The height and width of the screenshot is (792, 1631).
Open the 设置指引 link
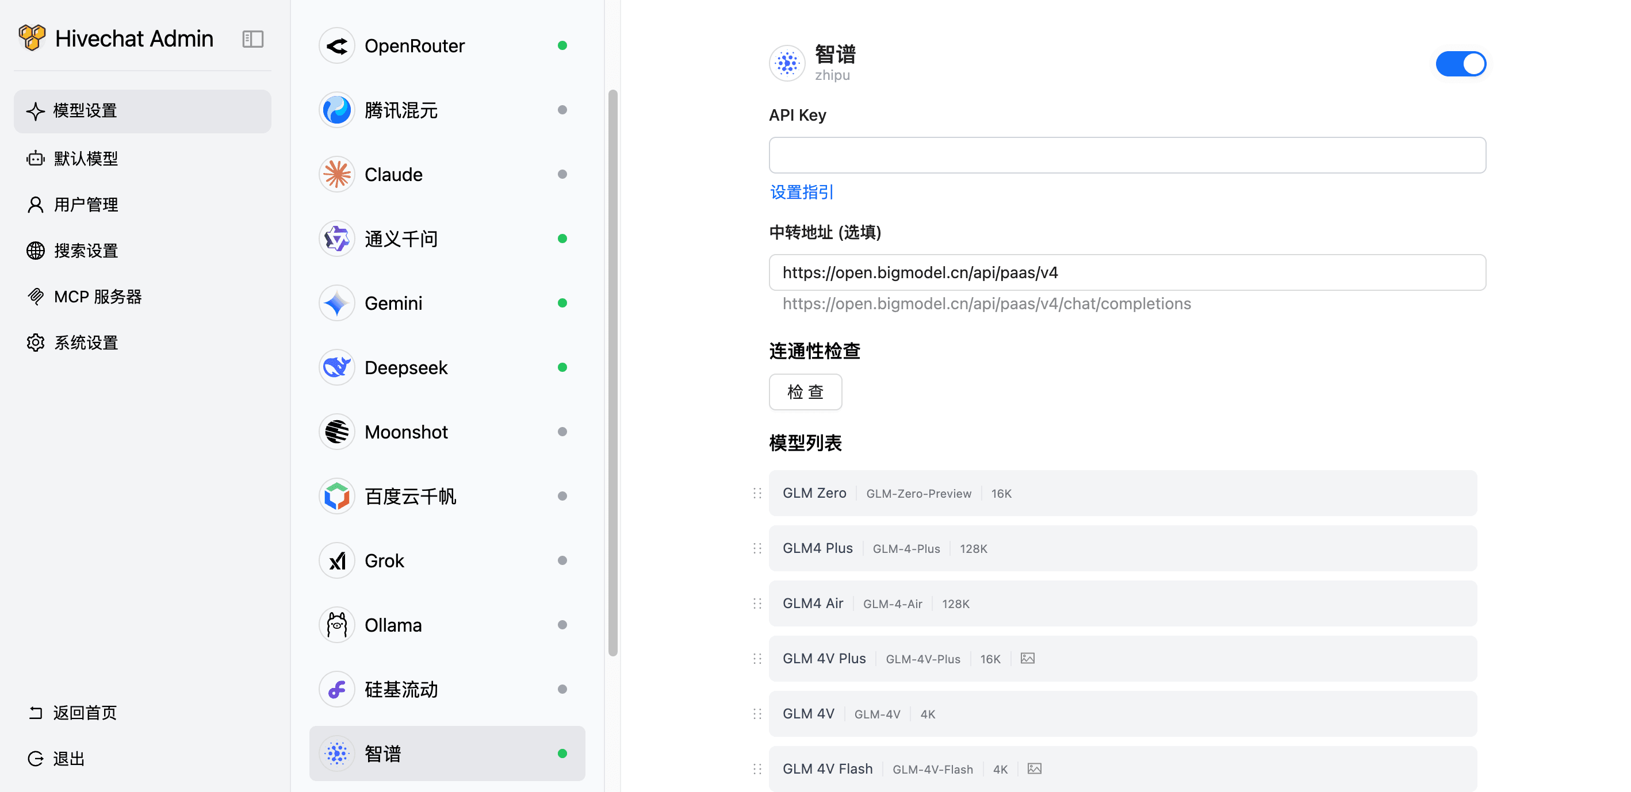[802, 193]
